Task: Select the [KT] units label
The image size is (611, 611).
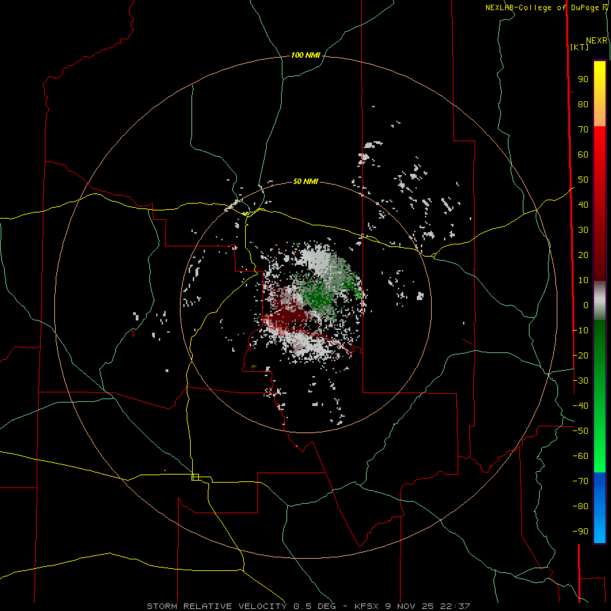Action: (x=579, y=47)
